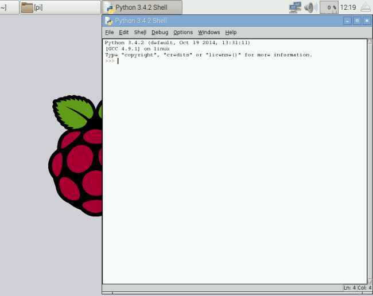Click the 12:19 clock in the panel
Image resolution: width=373 pixels, height=296 pixels.
[348, 7]
